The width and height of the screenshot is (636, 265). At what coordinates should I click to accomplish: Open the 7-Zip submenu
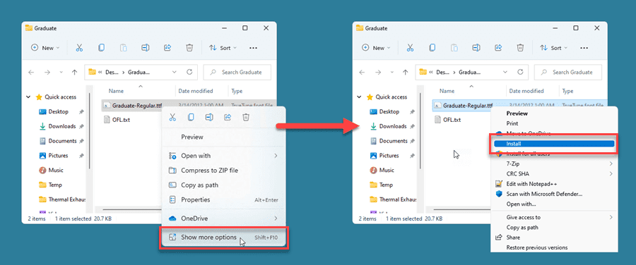[x=553, y=164]
